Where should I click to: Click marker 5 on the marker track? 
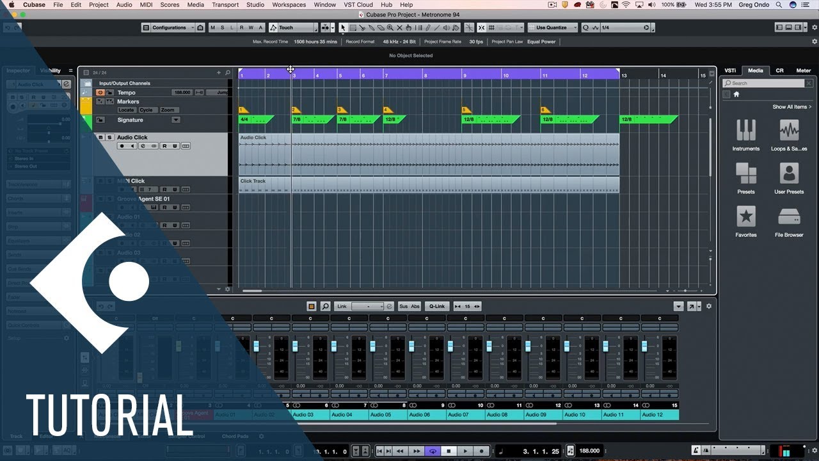pos(466,110)
